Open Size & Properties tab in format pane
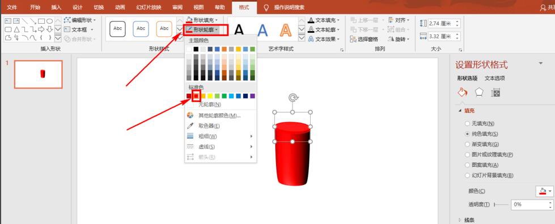The height and width of the screenshot is (224, 555). pos(495,93)
